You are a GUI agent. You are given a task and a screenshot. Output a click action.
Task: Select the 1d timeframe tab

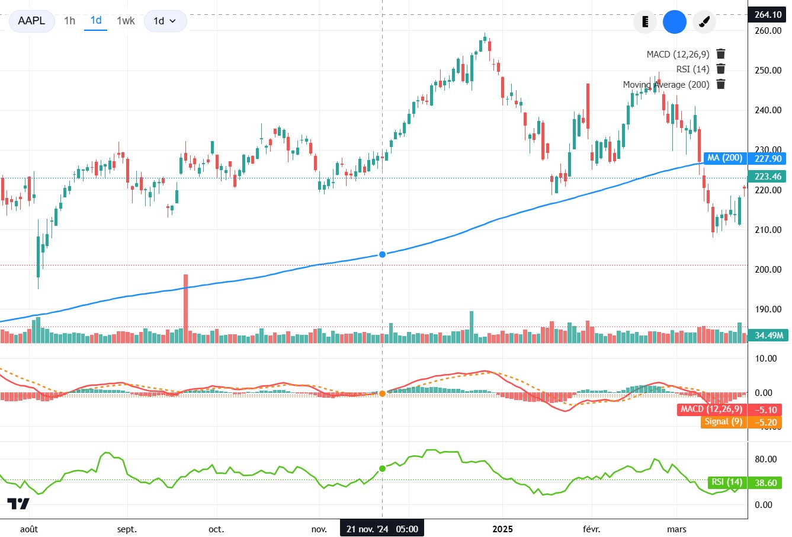[x=96, y=21]
